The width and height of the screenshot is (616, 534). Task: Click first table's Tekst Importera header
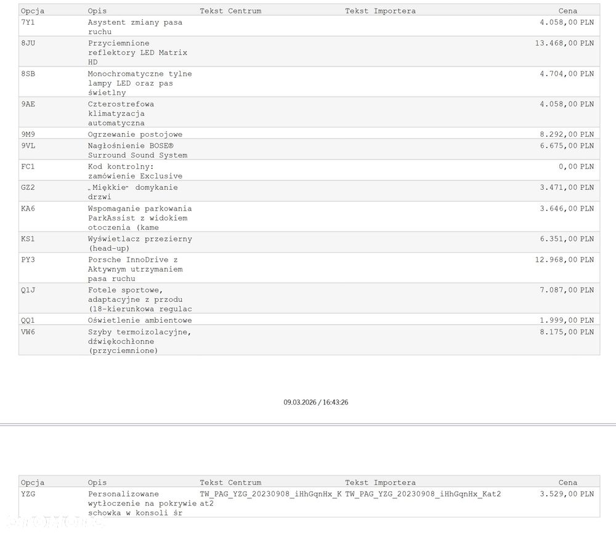click(380, 11)
